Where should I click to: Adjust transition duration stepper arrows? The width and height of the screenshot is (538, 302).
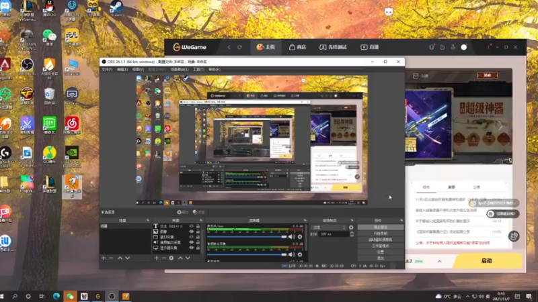point(351,234)
